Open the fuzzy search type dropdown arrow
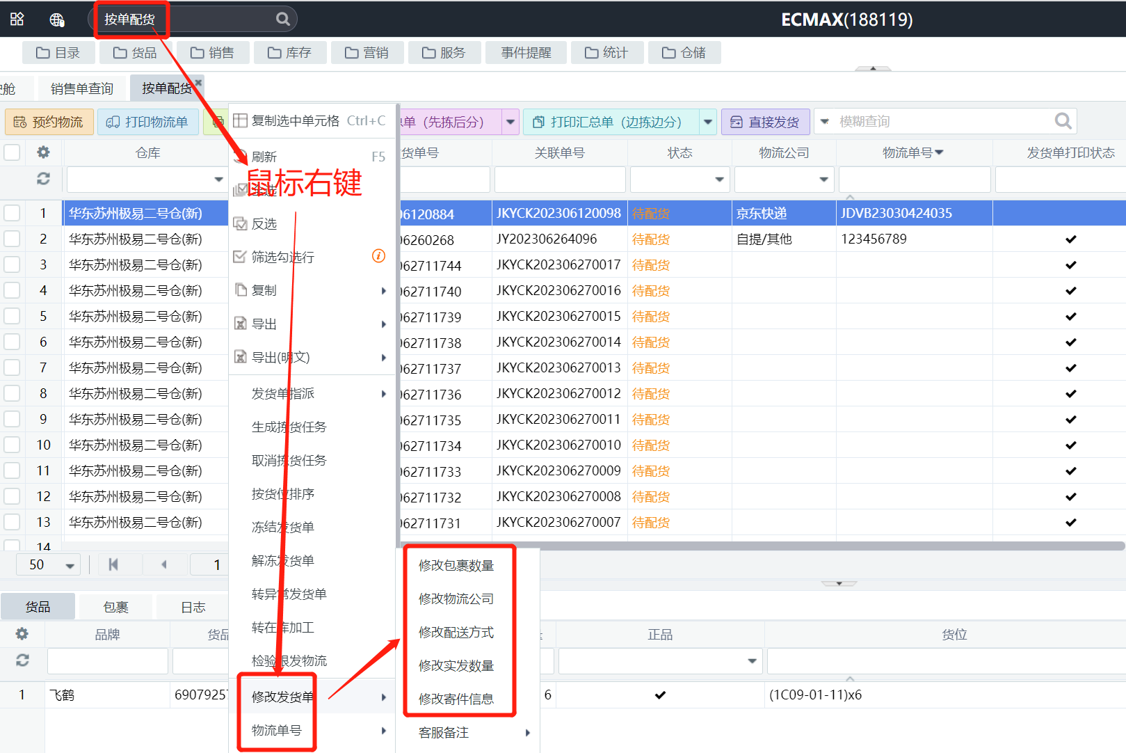Screen dimensions: 1126x753 click(824, 121)
